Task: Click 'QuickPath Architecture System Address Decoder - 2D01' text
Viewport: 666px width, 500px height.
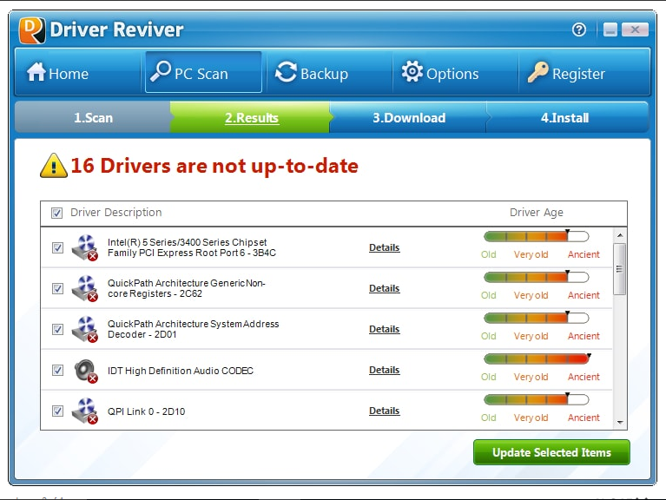Action: coord(194,329)
